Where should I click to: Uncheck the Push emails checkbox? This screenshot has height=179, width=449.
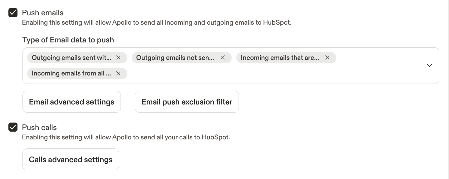tap(13, 13)
